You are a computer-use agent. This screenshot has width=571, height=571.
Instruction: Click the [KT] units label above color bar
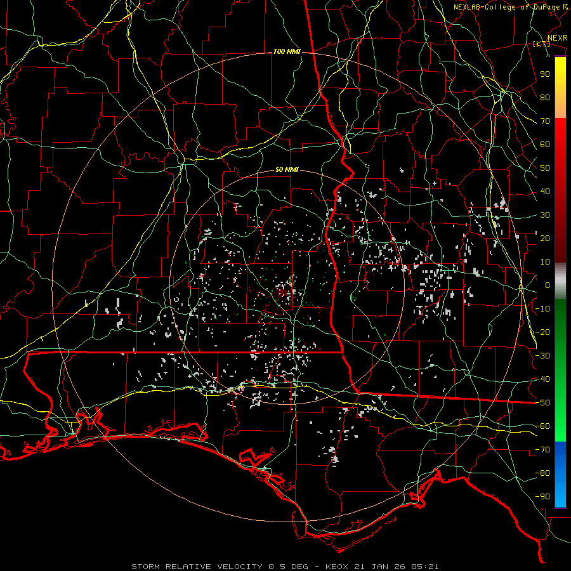[542, 44]
